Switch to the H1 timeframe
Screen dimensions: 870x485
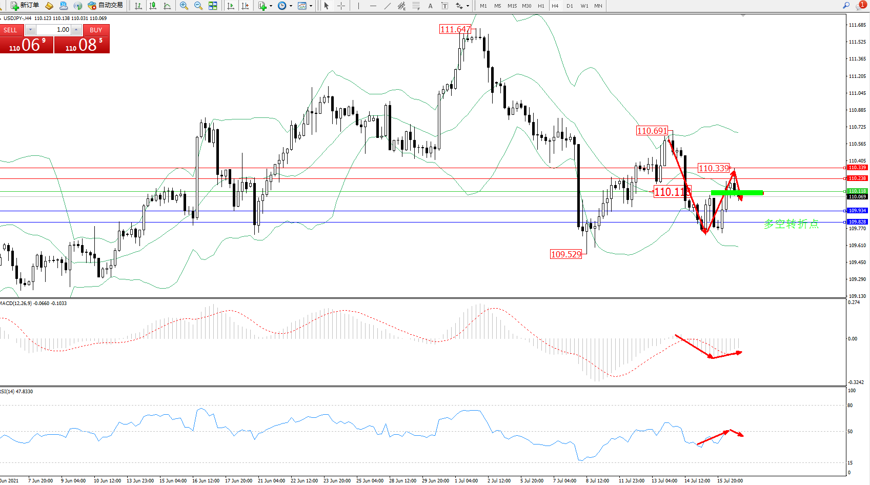[x=541, y=6]
